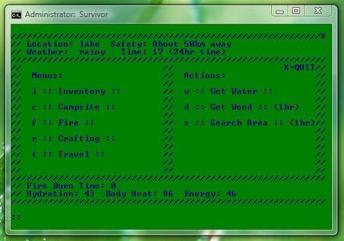Click 'Time: 17 (24hr time)' text
This screenshot has height=241, width=344.
pos(173,52)
